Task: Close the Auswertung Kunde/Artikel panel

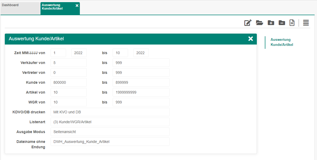Action: [x=250, y=39]
